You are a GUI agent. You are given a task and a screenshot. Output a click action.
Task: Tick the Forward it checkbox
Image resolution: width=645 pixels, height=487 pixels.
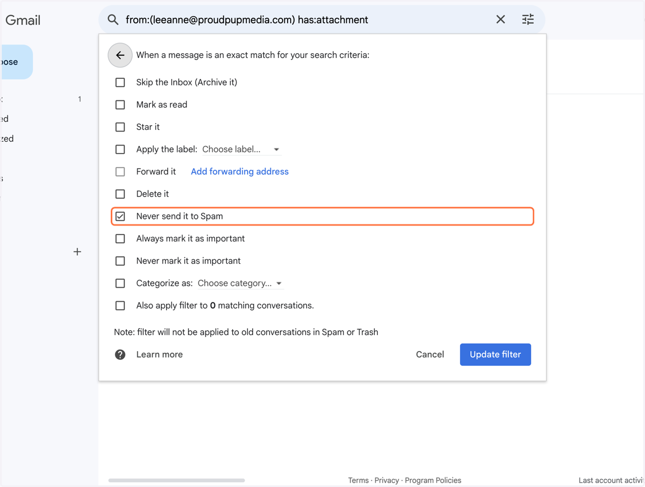pos(120,172)
